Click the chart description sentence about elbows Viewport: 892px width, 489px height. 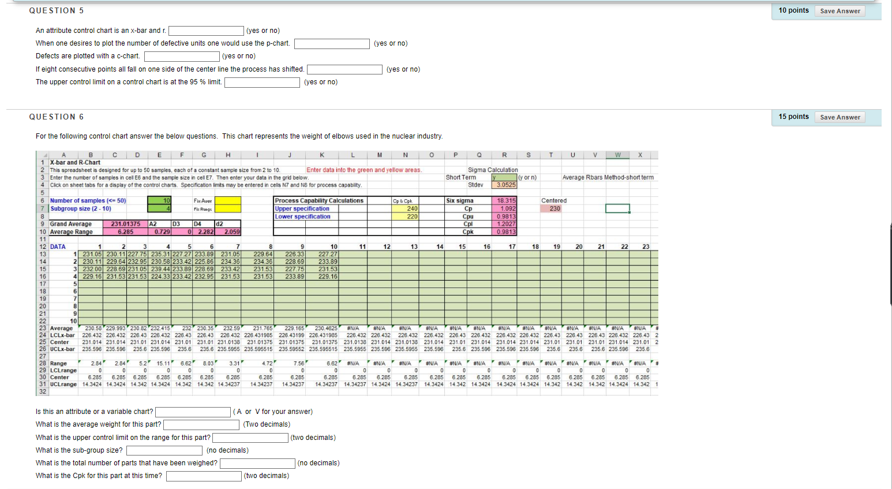(x=239, y=136)
